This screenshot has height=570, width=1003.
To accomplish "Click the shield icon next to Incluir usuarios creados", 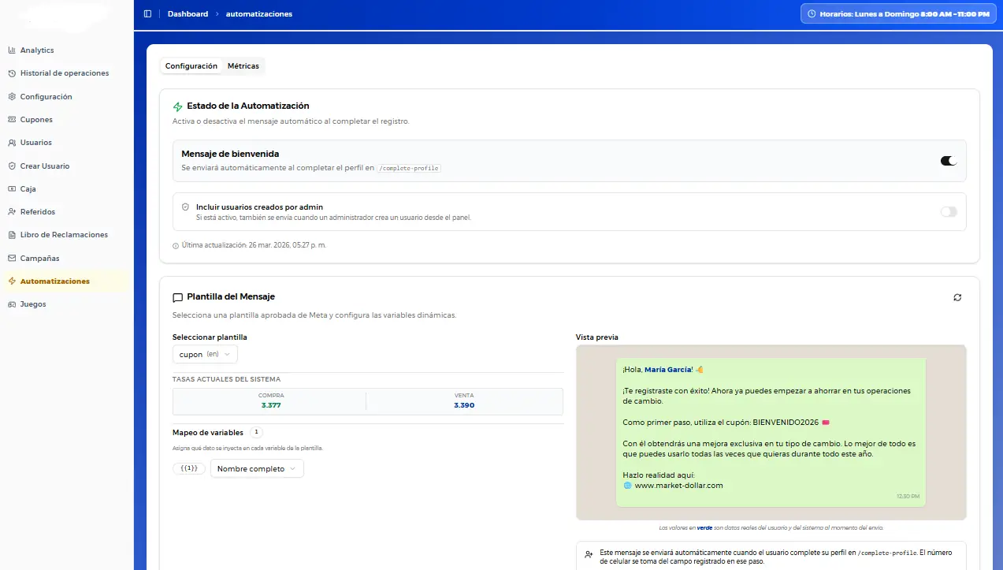I will (186, 207).
